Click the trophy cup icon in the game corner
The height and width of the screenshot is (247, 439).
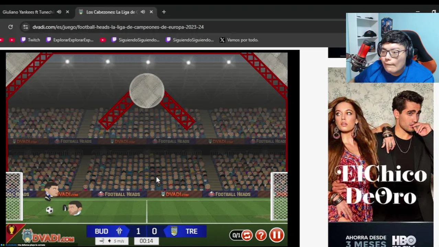pos(11,230)
